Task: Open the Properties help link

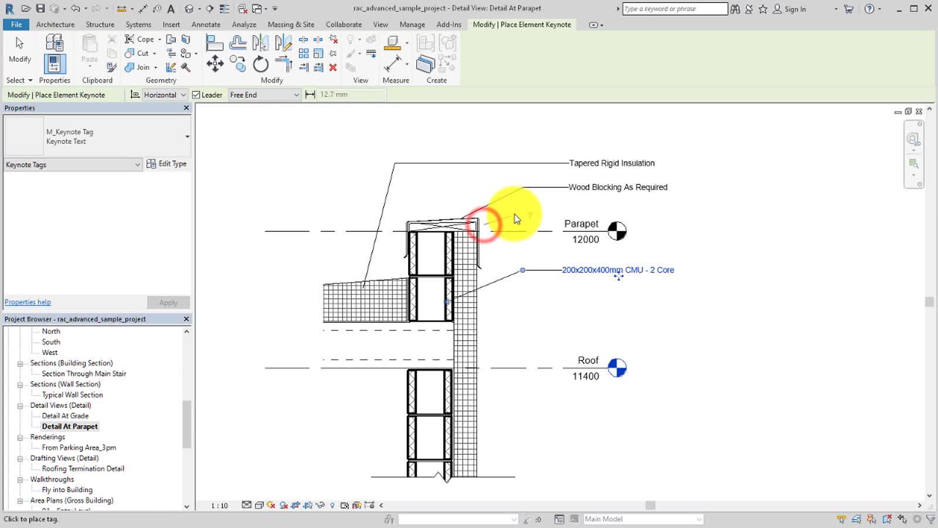Action: pos(28,302)
